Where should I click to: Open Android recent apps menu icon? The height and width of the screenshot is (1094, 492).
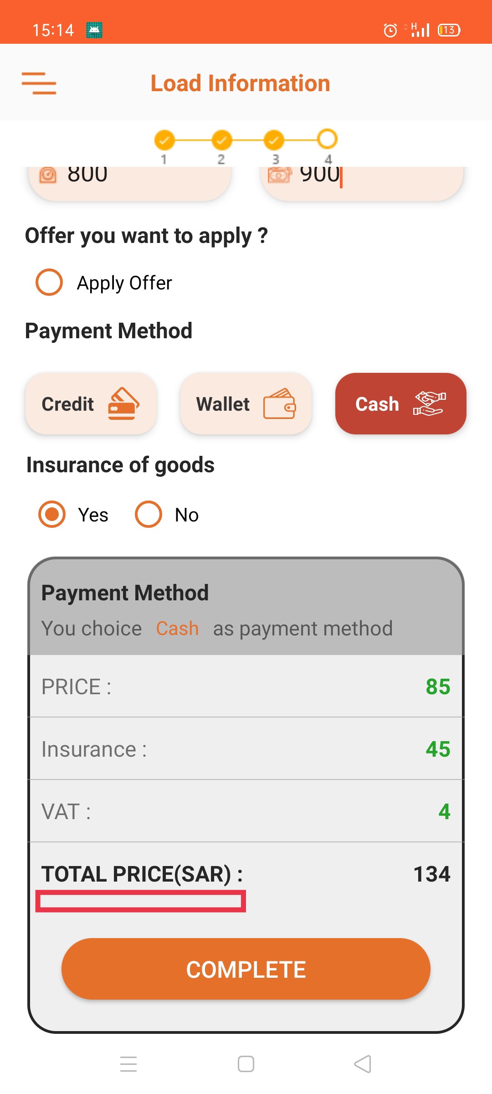[128, 1064]
